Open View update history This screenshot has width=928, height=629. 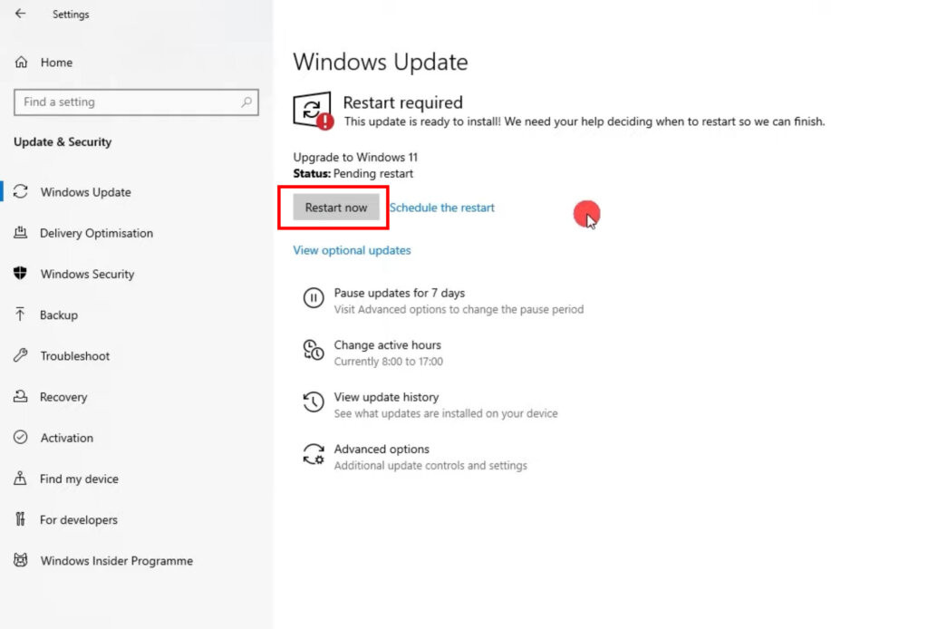tap(386, 397)
